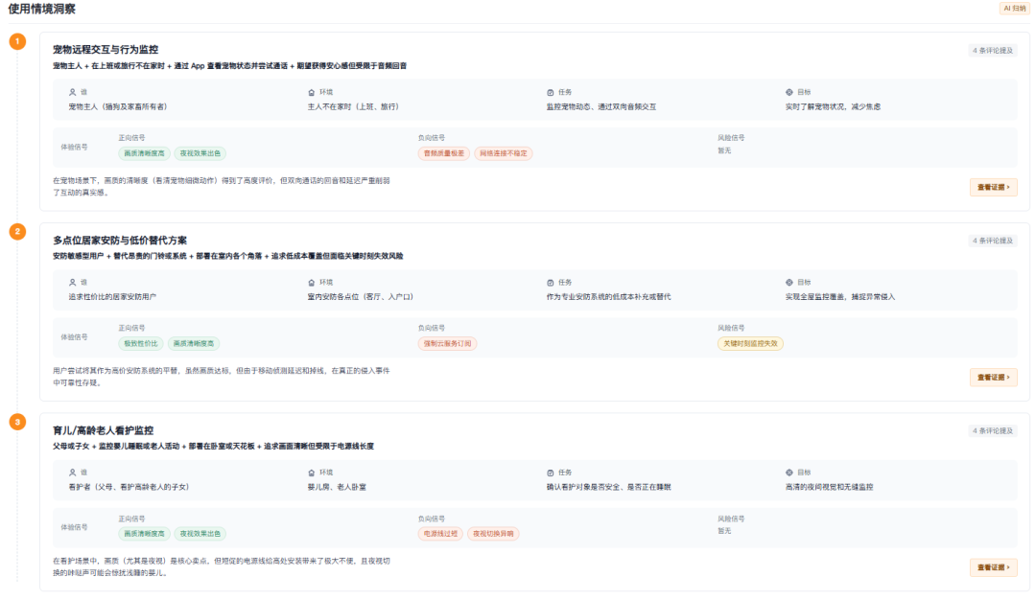Click the text 宠物主人（猫狗及家畜所有者）
1036x600 pixels.
(118, 106)
